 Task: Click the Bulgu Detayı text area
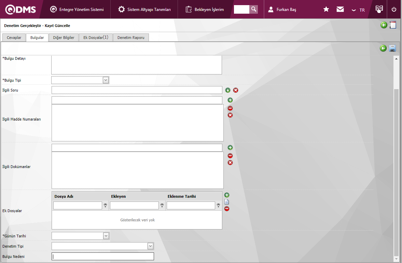click(137, 65)
